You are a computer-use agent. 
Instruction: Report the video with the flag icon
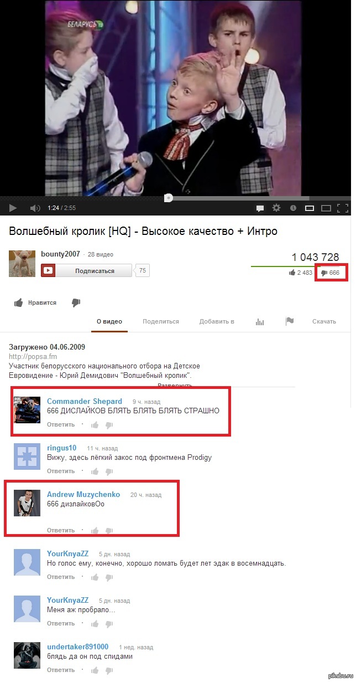point(290,321)
